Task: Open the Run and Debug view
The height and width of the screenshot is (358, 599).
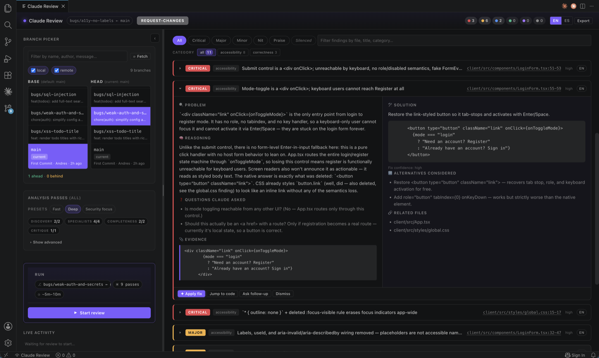Action: point(8,59)
